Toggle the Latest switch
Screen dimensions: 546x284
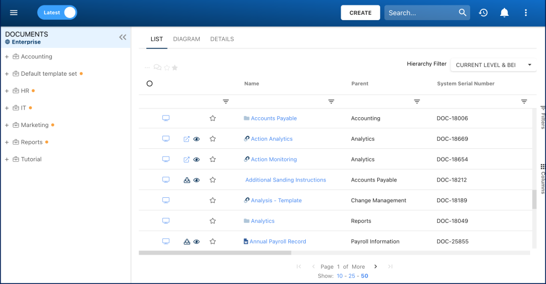(x=57, y=13)
